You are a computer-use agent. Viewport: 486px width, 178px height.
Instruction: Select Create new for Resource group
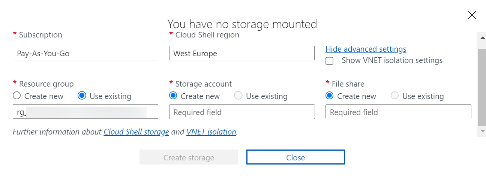[16, 96]
